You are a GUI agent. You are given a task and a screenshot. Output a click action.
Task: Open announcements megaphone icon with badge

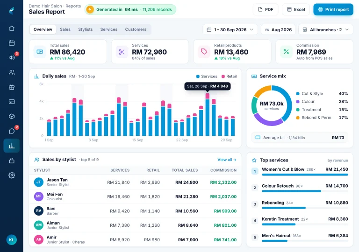(12, 57)
